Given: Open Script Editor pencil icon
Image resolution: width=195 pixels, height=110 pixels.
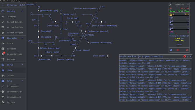Looking at the screenshot, I should coord(3,22).
